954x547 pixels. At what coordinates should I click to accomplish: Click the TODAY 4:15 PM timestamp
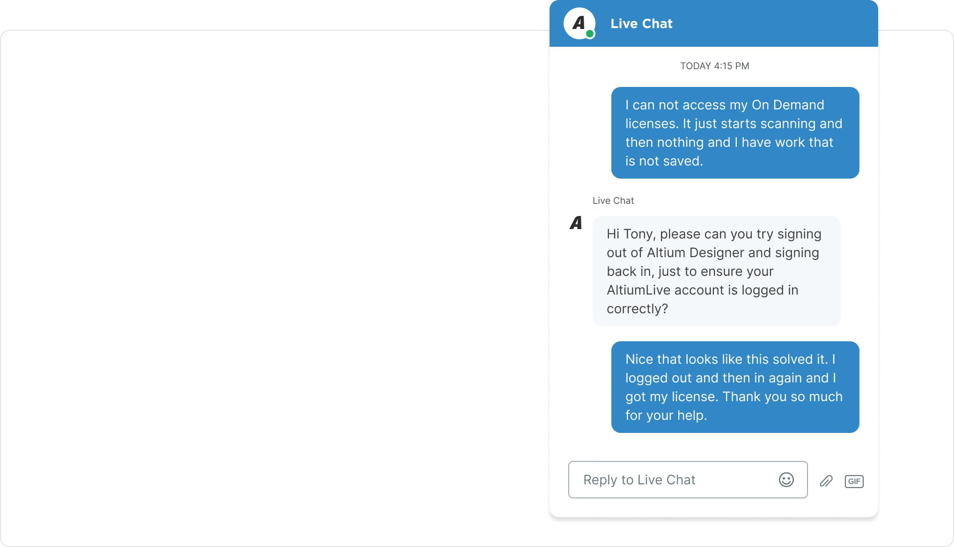714,66
